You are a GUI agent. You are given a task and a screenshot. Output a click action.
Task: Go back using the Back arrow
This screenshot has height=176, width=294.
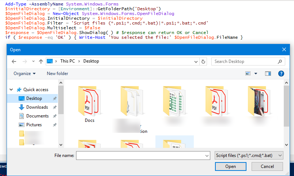tap(14, 61)
